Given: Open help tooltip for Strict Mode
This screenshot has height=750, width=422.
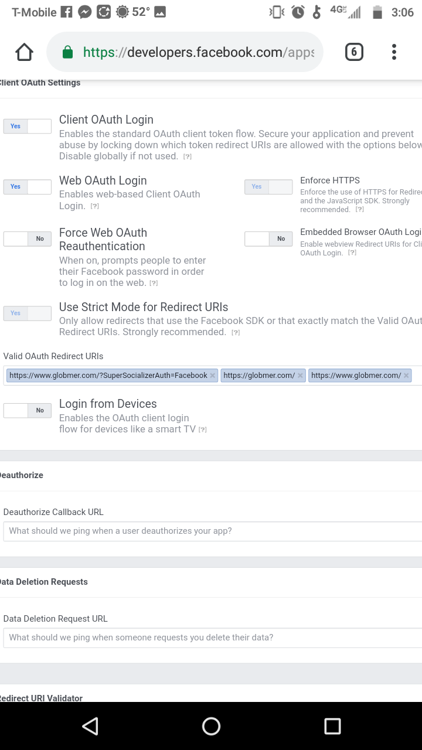Looking at the screenshot, I should click(x=236, y=333).
